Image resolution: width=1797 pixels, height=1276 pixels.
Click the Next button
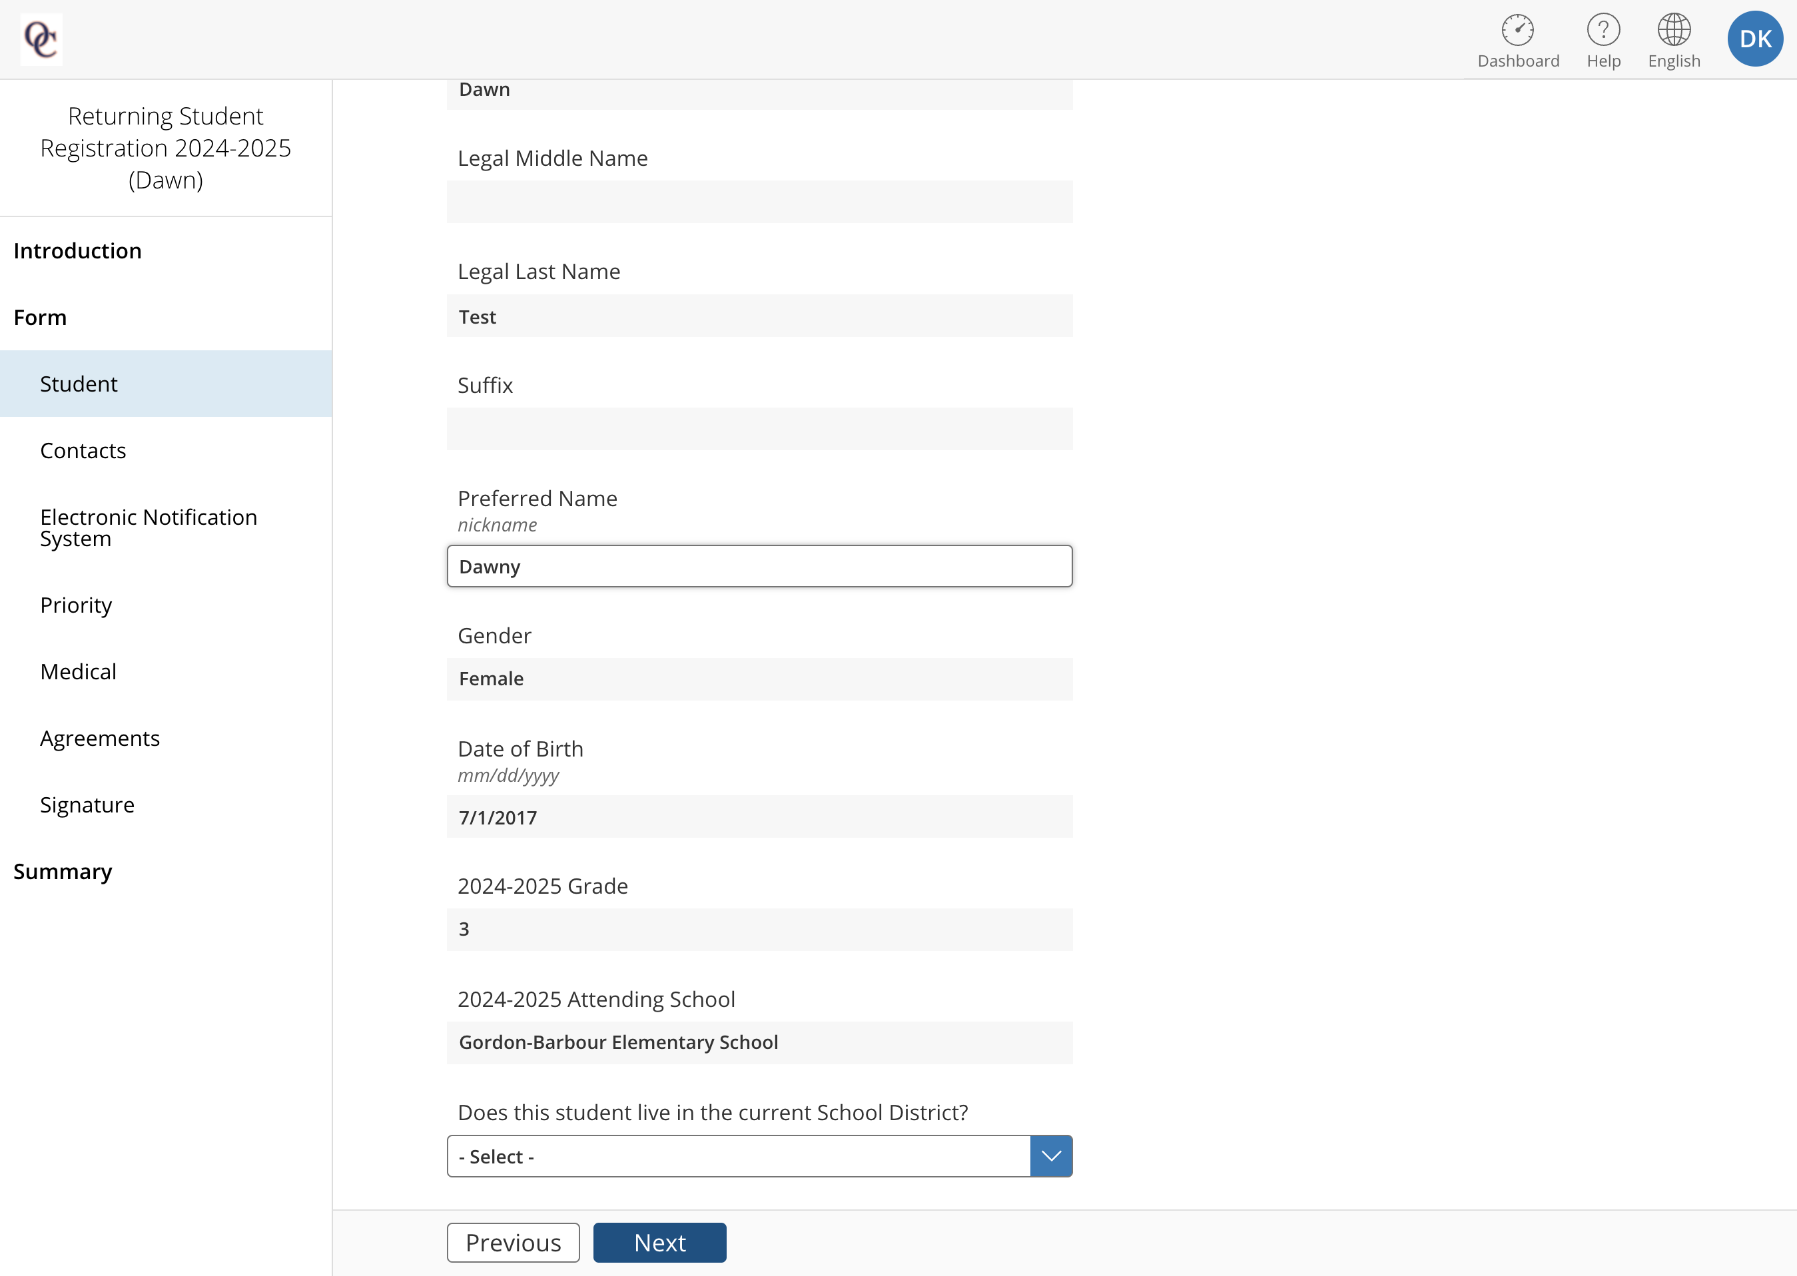[x=659, y=1242]
